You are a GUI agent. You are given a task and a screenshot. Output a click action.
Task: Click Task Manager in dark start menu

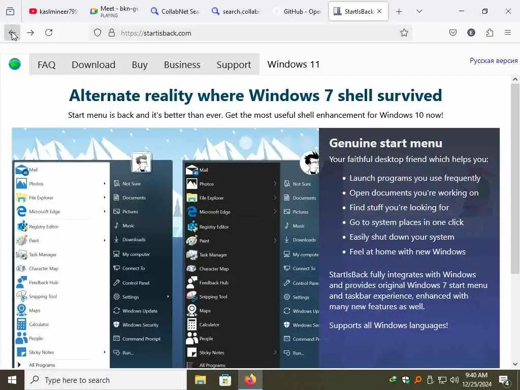tap(207, 255)
